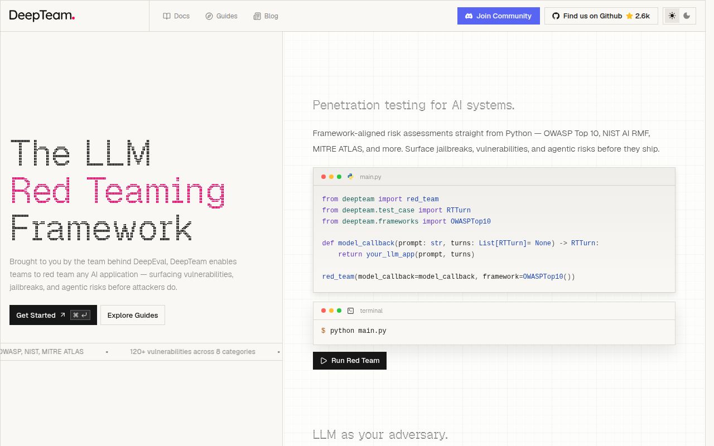Click 'The LLM' headline text
Screen dimensions: 714x446
81,152
